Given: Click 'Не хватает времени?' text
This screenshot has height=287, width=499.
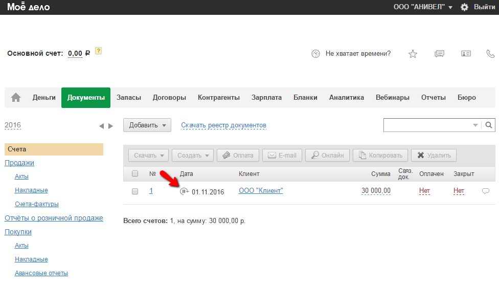Looking at the screenshot, I should point(358,54).
